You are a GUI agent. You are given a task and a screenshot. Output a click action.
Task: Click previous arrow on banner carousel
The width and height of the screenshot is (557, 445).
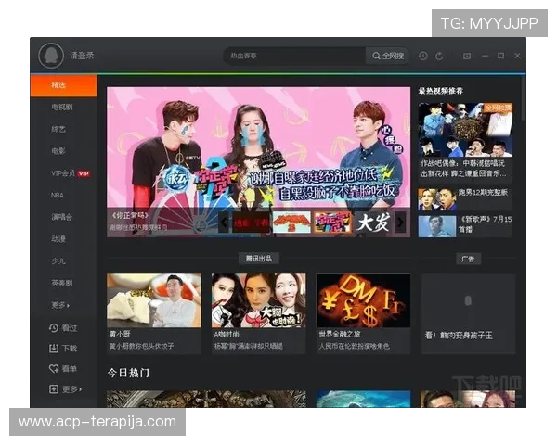click(224, 222)
